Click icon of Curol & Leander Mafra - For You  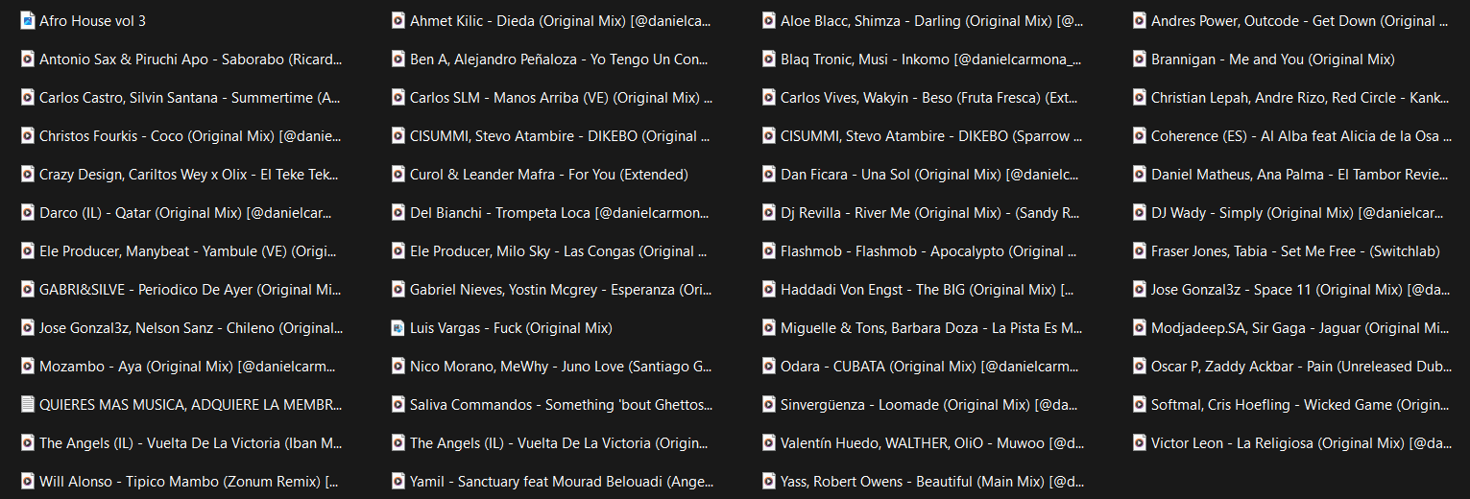pyautogui.click(x=398, y=174)
